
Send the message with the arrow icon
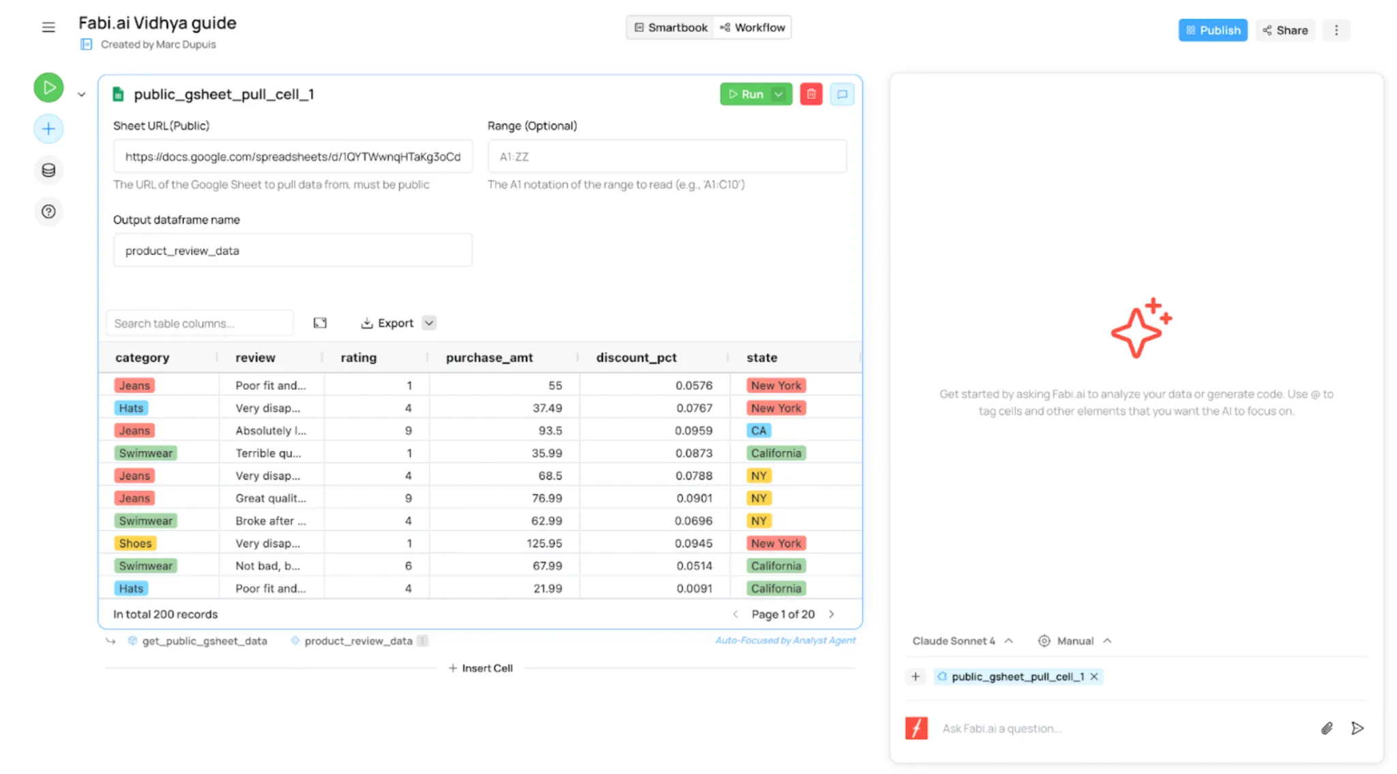(1357, 728)
